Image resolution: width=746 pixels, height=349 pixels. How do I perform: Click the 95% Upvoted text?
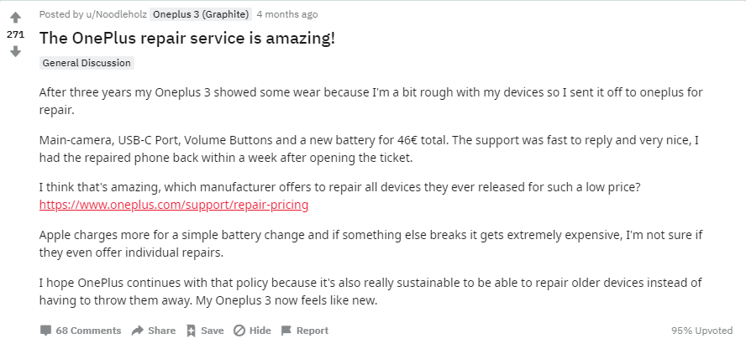(x=704, y=331)
